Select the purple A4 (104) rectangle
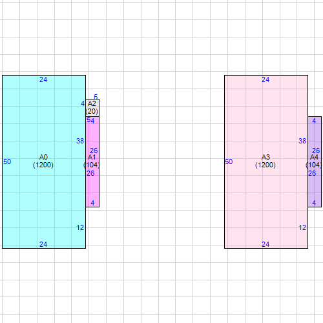This screenshot has width=323, height=323. coord(315,161)
